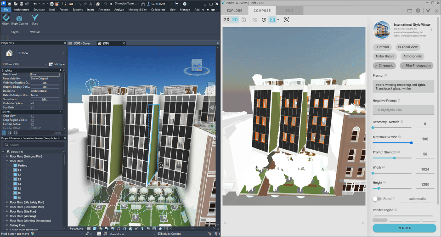
Task: Adjust Prompt Strength slider handle
Action: (x=394, y=158)
